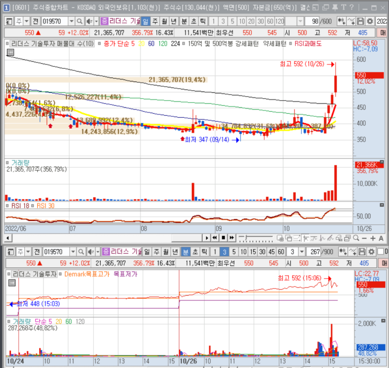Click 전 button in lower chart toolbar
Screen dimensions: 389x368
37,252
